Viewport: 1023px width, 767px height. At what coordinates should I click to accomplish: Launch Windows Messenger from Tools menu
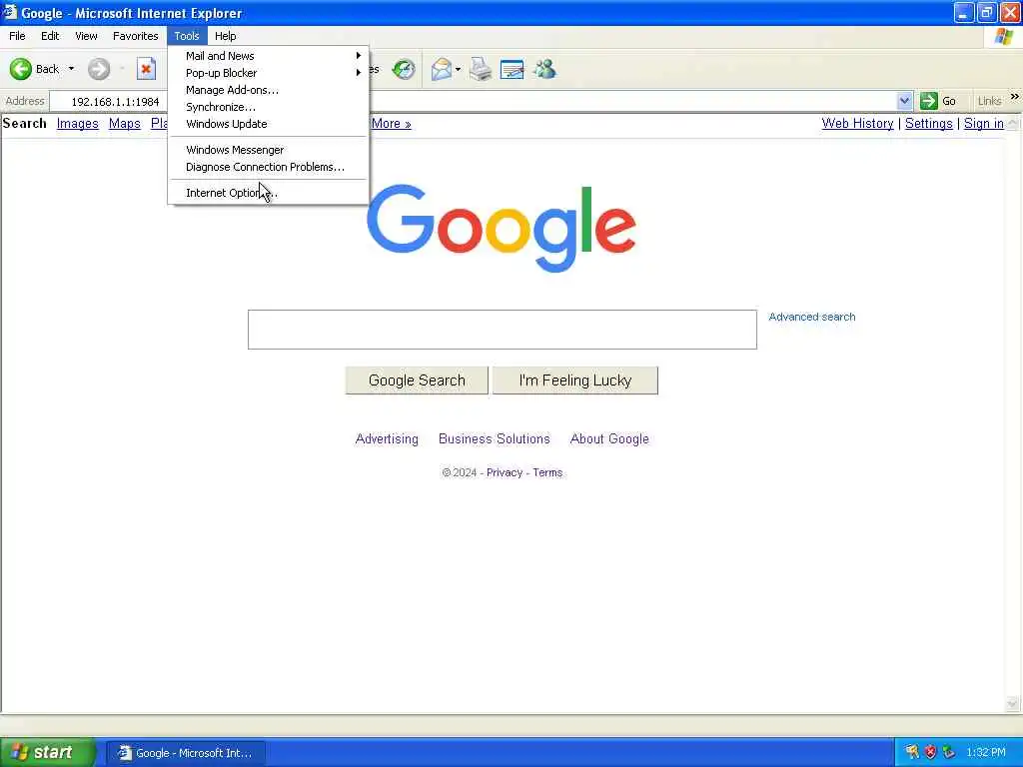point(268,150)
